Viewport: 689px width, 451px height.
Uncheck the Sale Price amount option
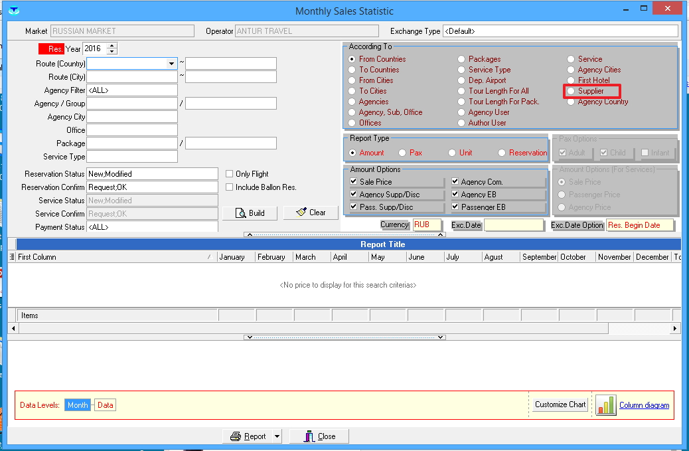354,182
